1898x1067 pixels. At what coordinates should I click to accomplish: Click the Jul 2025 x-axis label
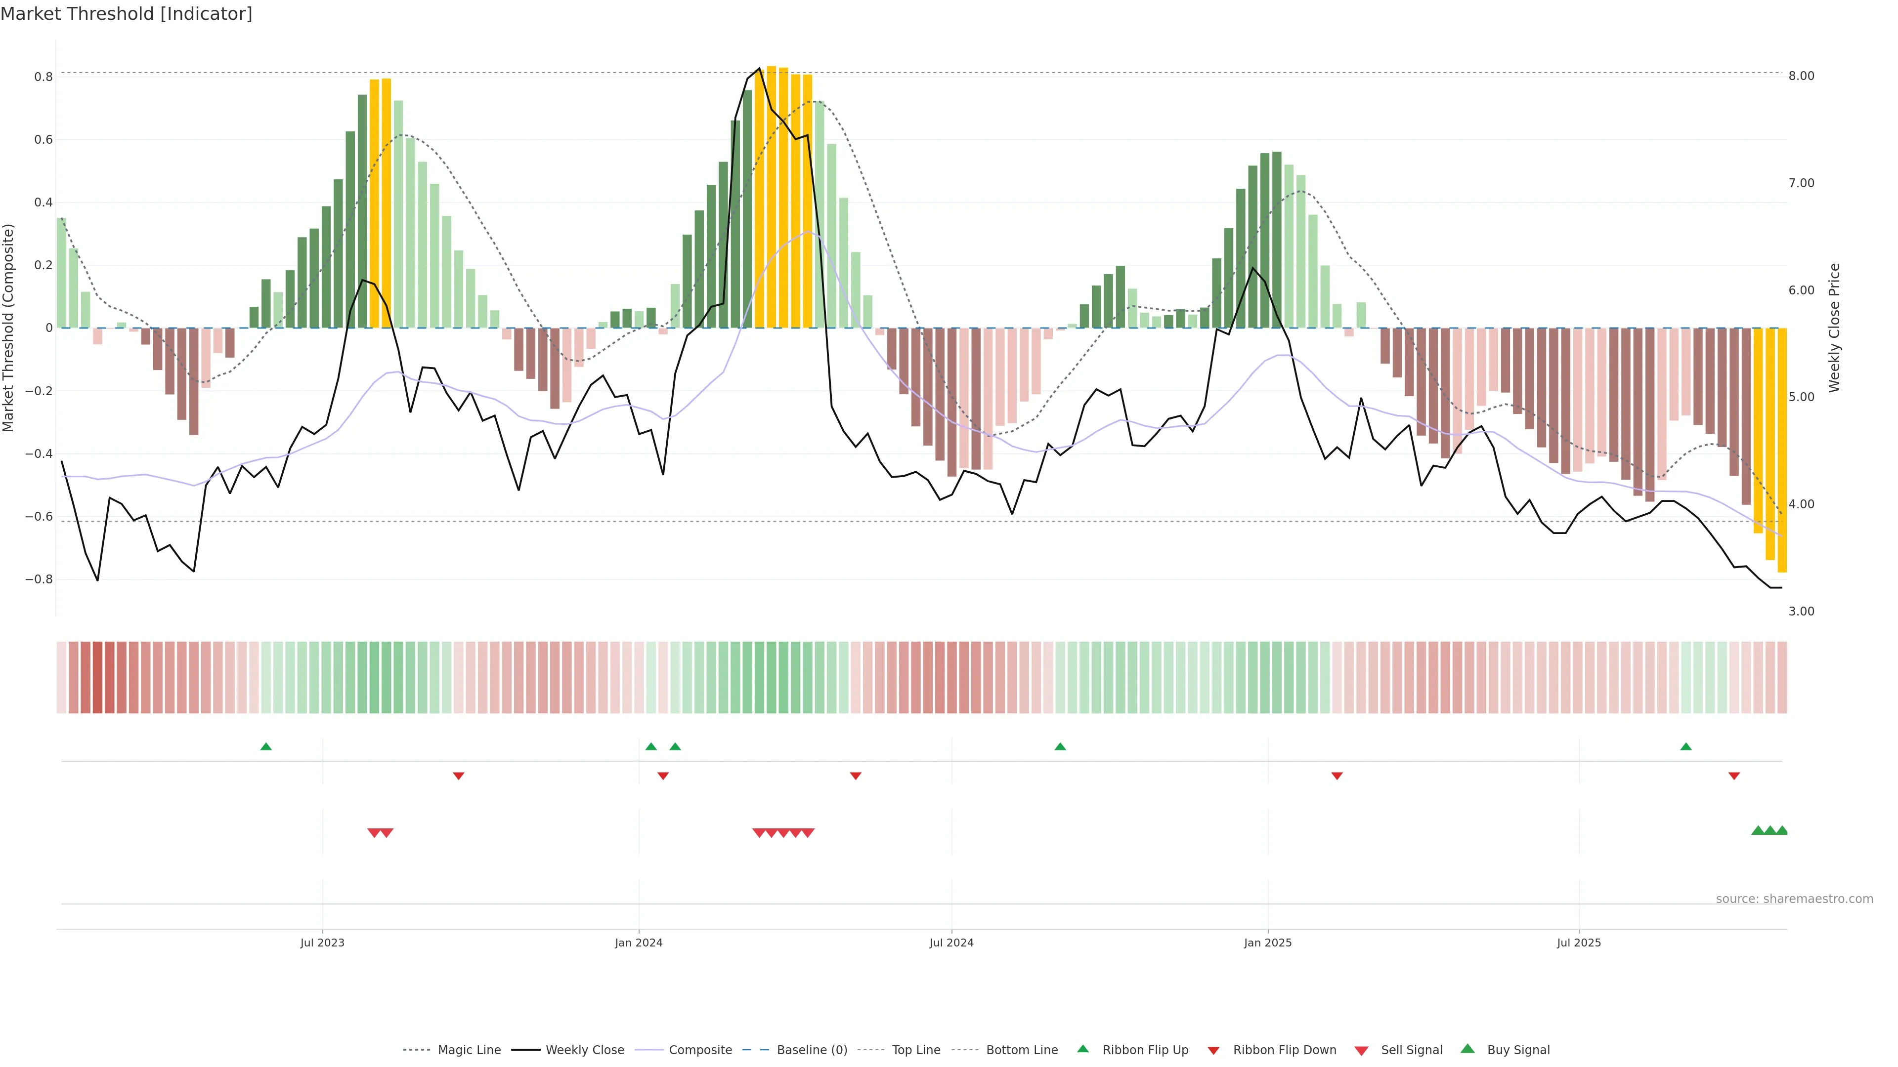[x=1579, y=943]
